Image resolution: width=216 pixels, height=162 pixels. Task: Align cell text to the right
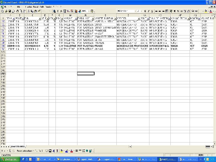coord(163,11)
